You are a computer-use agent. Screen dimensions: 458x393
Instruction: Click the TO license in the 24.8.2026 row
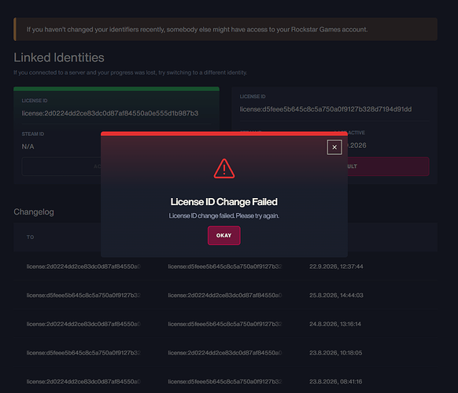[x=83, y=324]
